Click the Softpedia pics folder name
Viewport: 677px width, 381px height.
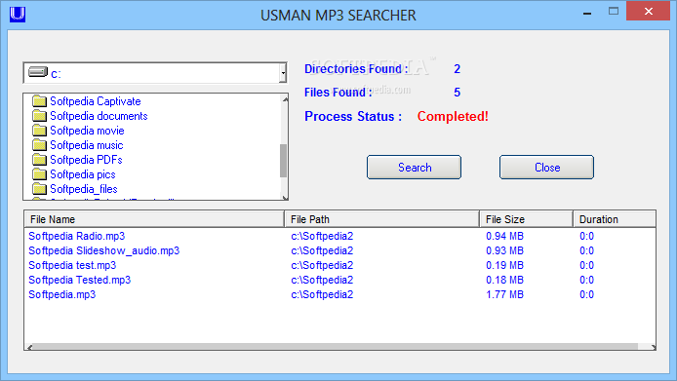click(x=83, y=174)
